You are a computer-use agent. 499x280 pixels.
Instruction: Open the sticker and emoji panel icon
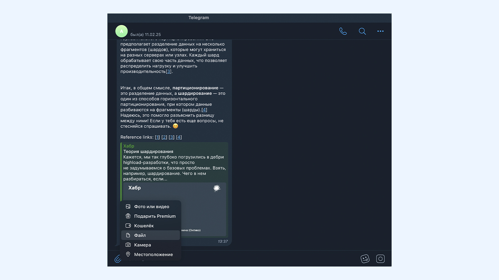[x=365, y=259]
